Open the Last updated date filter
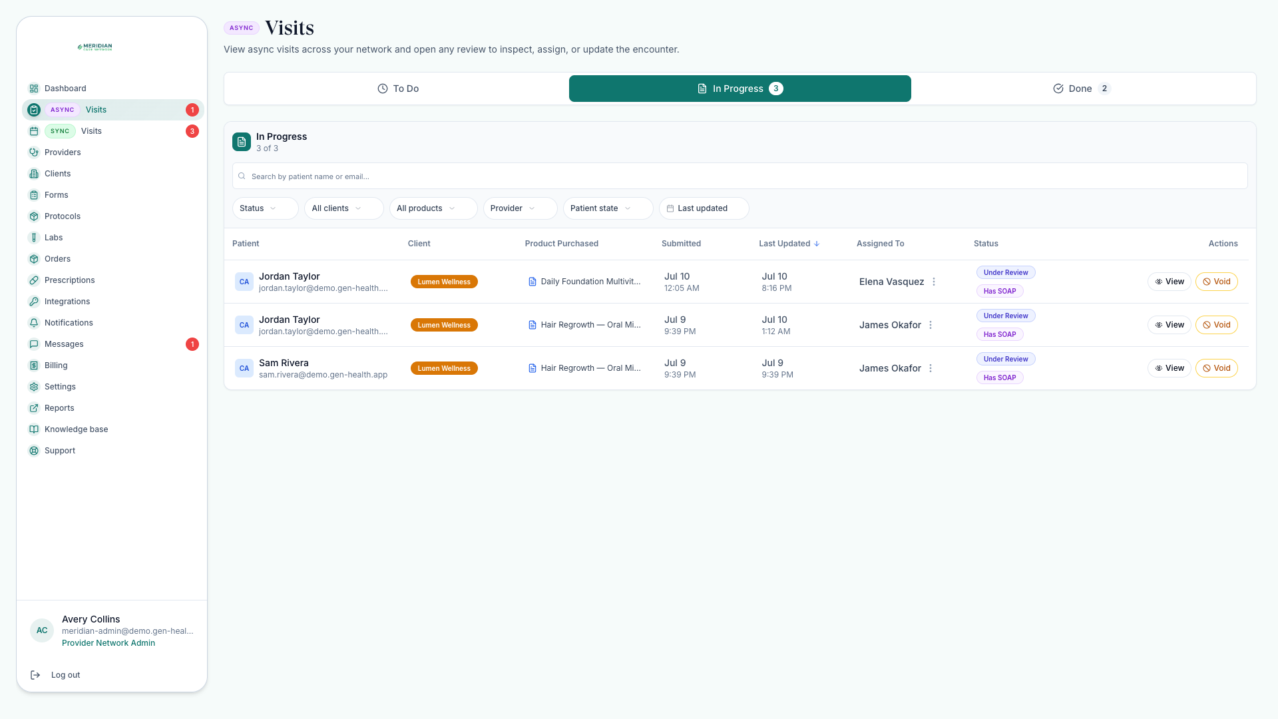 coord(704,208)
